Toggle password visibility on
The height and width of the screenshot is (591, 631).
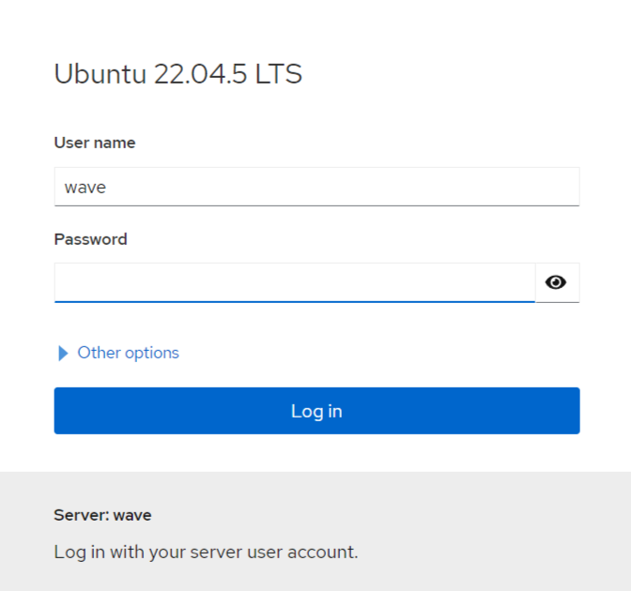tap(557, 282)
